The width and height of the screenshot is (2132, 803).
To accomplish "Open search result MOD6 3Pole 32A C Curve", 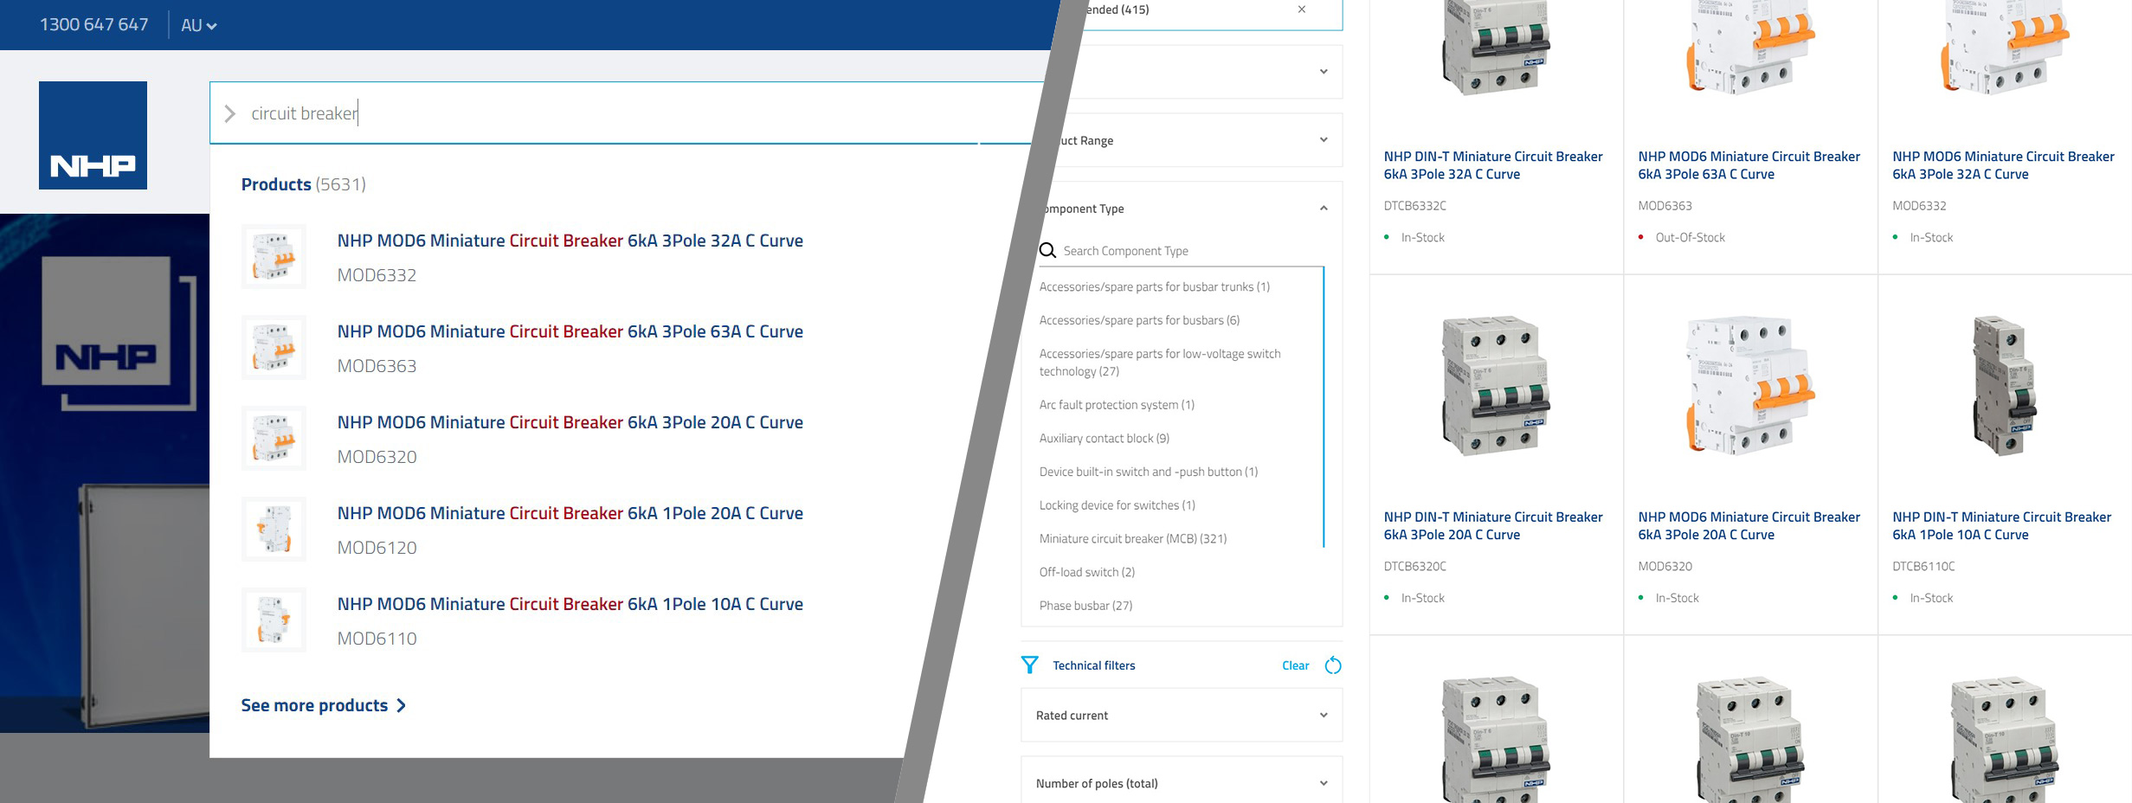I will (570, 241).
